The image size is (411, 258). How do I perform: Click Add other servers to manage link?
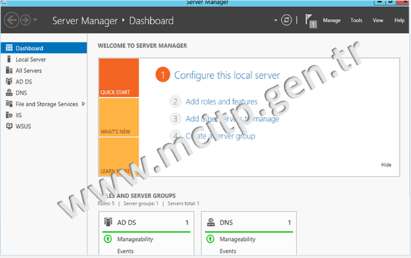coord(233,119)
